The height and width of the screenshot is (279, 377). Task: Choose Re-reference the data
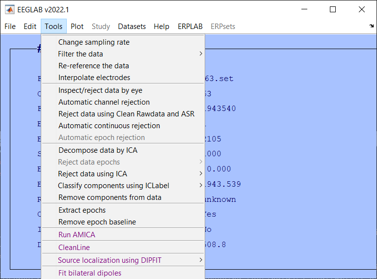(93, 66)
